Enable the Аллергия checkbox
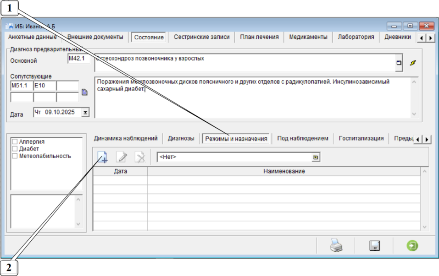Viewport: 439px width, 276px height. click(15, 142)
